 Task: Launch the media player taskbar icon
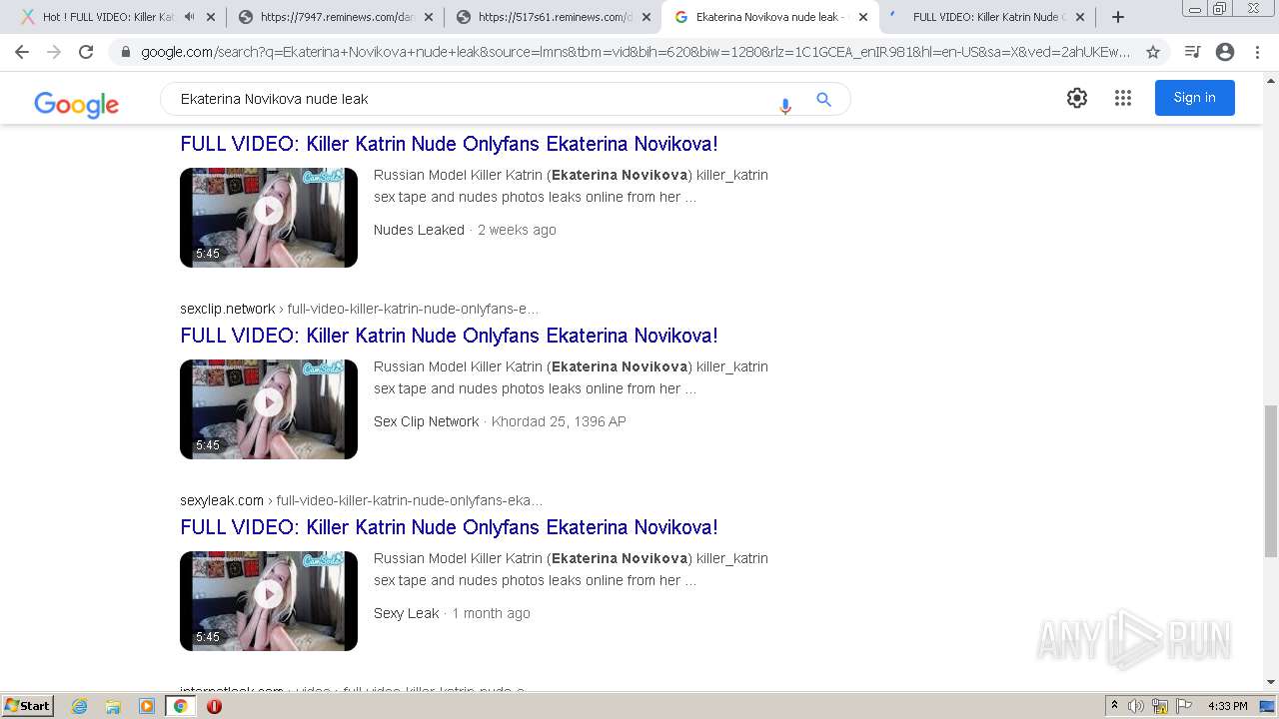point(147,706)
